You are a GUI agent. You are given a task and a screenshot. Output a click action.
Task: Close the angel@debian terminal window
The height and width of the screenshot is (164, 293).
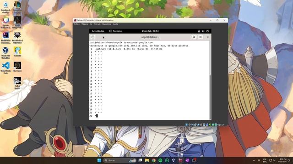[207, 37]
